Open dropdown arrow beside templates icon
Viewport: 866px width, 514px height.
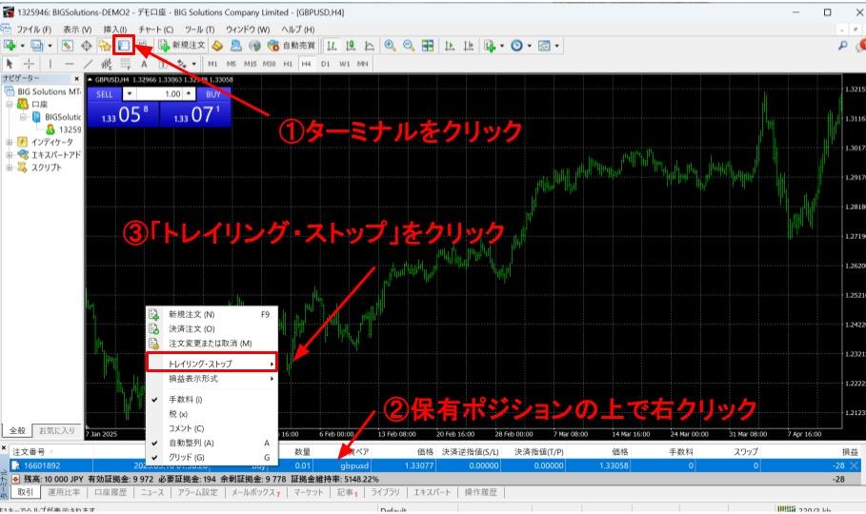[556, 46]
